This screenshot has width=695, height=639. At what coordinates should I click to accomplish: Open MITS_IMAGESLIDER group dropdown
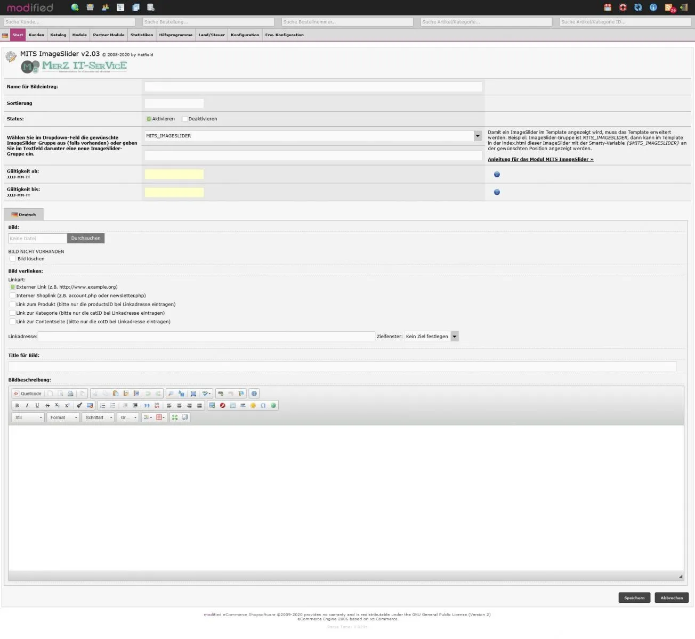click(313, 136)
